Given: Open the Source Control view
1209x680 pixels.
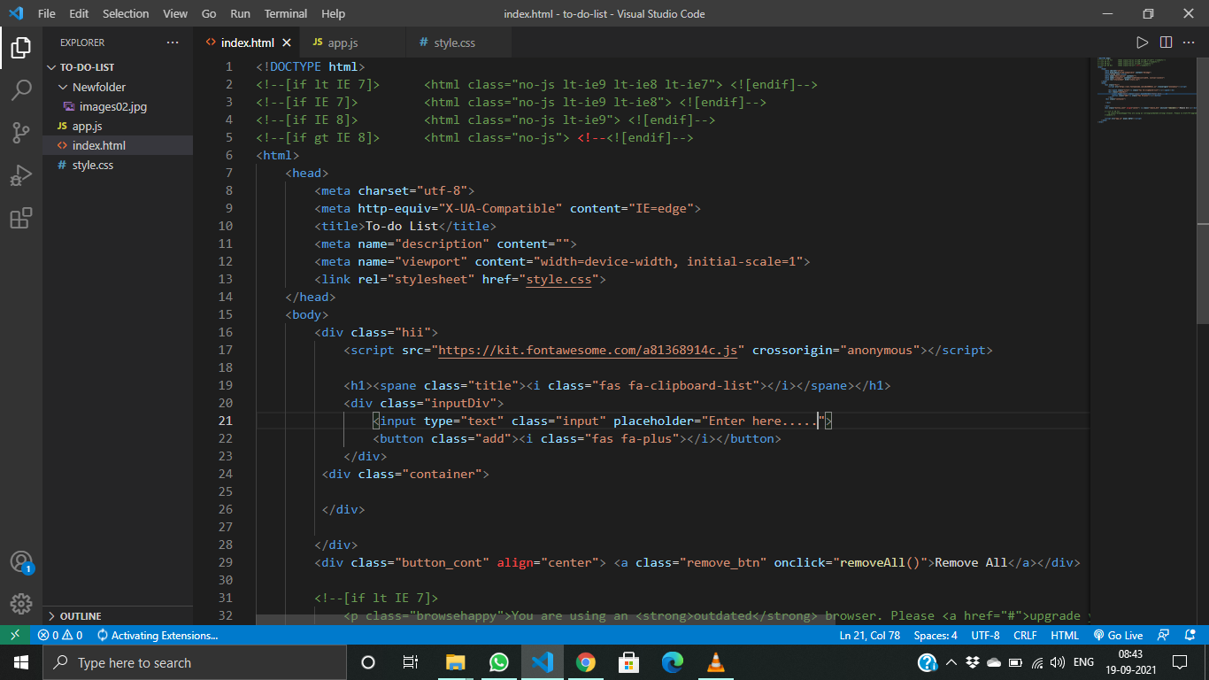Looking at the screenshot, I should (21, 133).
